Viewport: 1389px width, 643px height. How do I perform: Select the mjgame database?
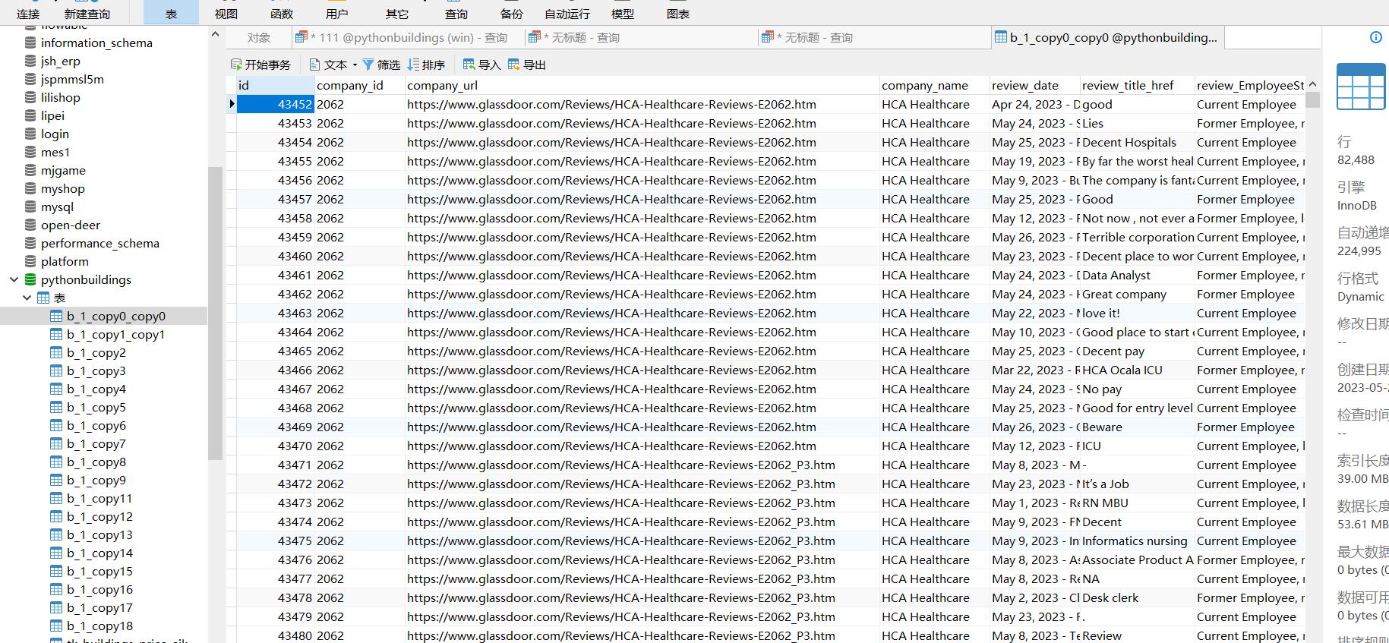[63, 171]
